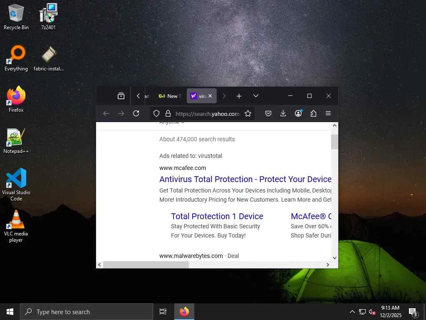The image size is (426, 320).
Task: Click the www.mcafee.com ad URL
Action: [183, 168]
